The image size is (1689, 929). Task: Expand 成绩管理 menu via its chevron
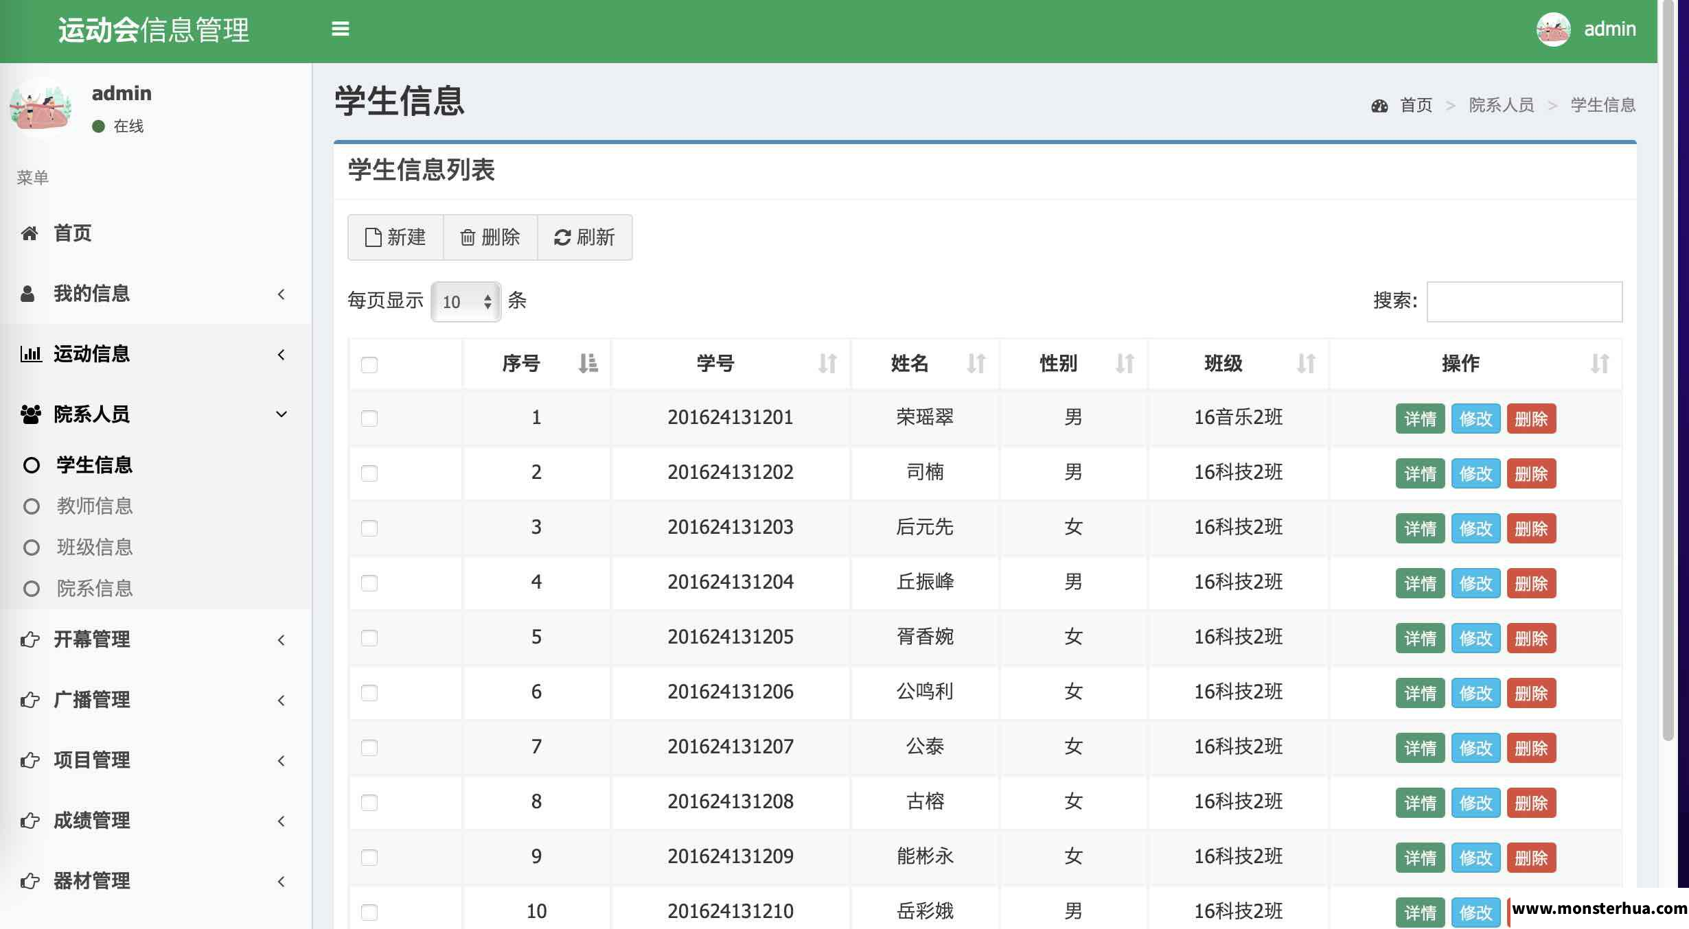click(x=281, y=821)
